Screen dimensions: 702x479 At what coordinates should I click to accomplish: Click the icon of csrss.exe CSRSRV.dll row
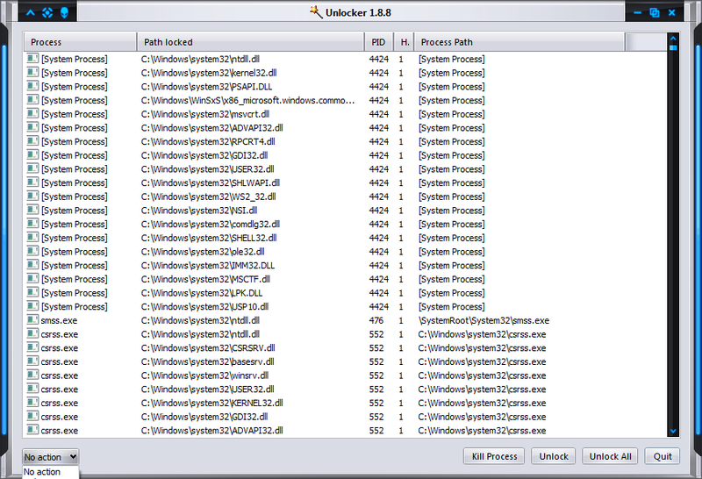click(32, 348)
